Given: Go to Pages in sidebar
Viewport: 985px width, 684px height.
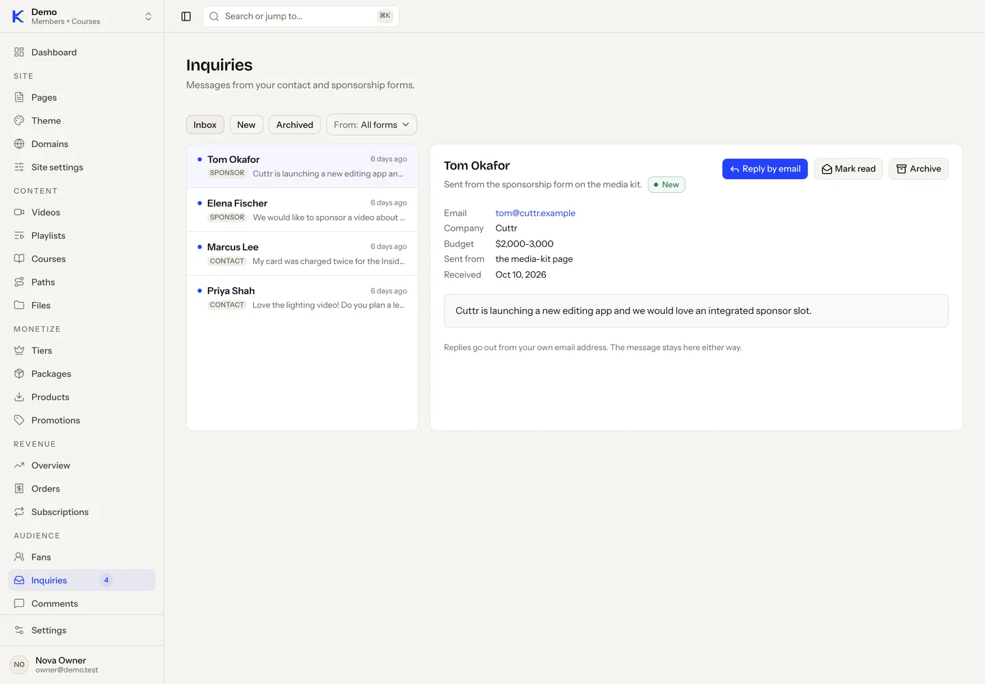Looking at the screenshot, I should [x=81, y=97].
